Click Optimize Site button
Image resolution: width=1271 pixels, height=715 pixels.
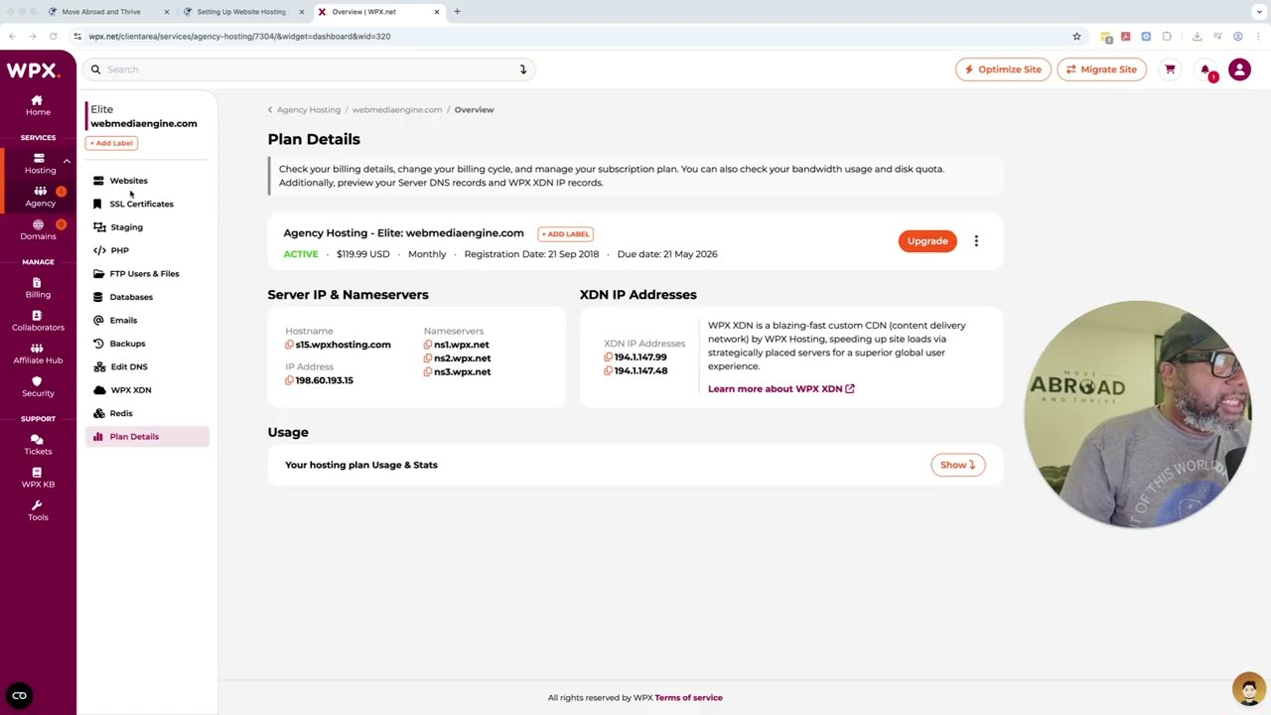point(1003,70)
